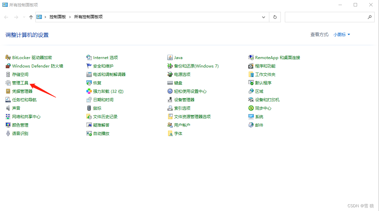Open the 字体 font icon

pyautogui.click(x=170, y=133)
